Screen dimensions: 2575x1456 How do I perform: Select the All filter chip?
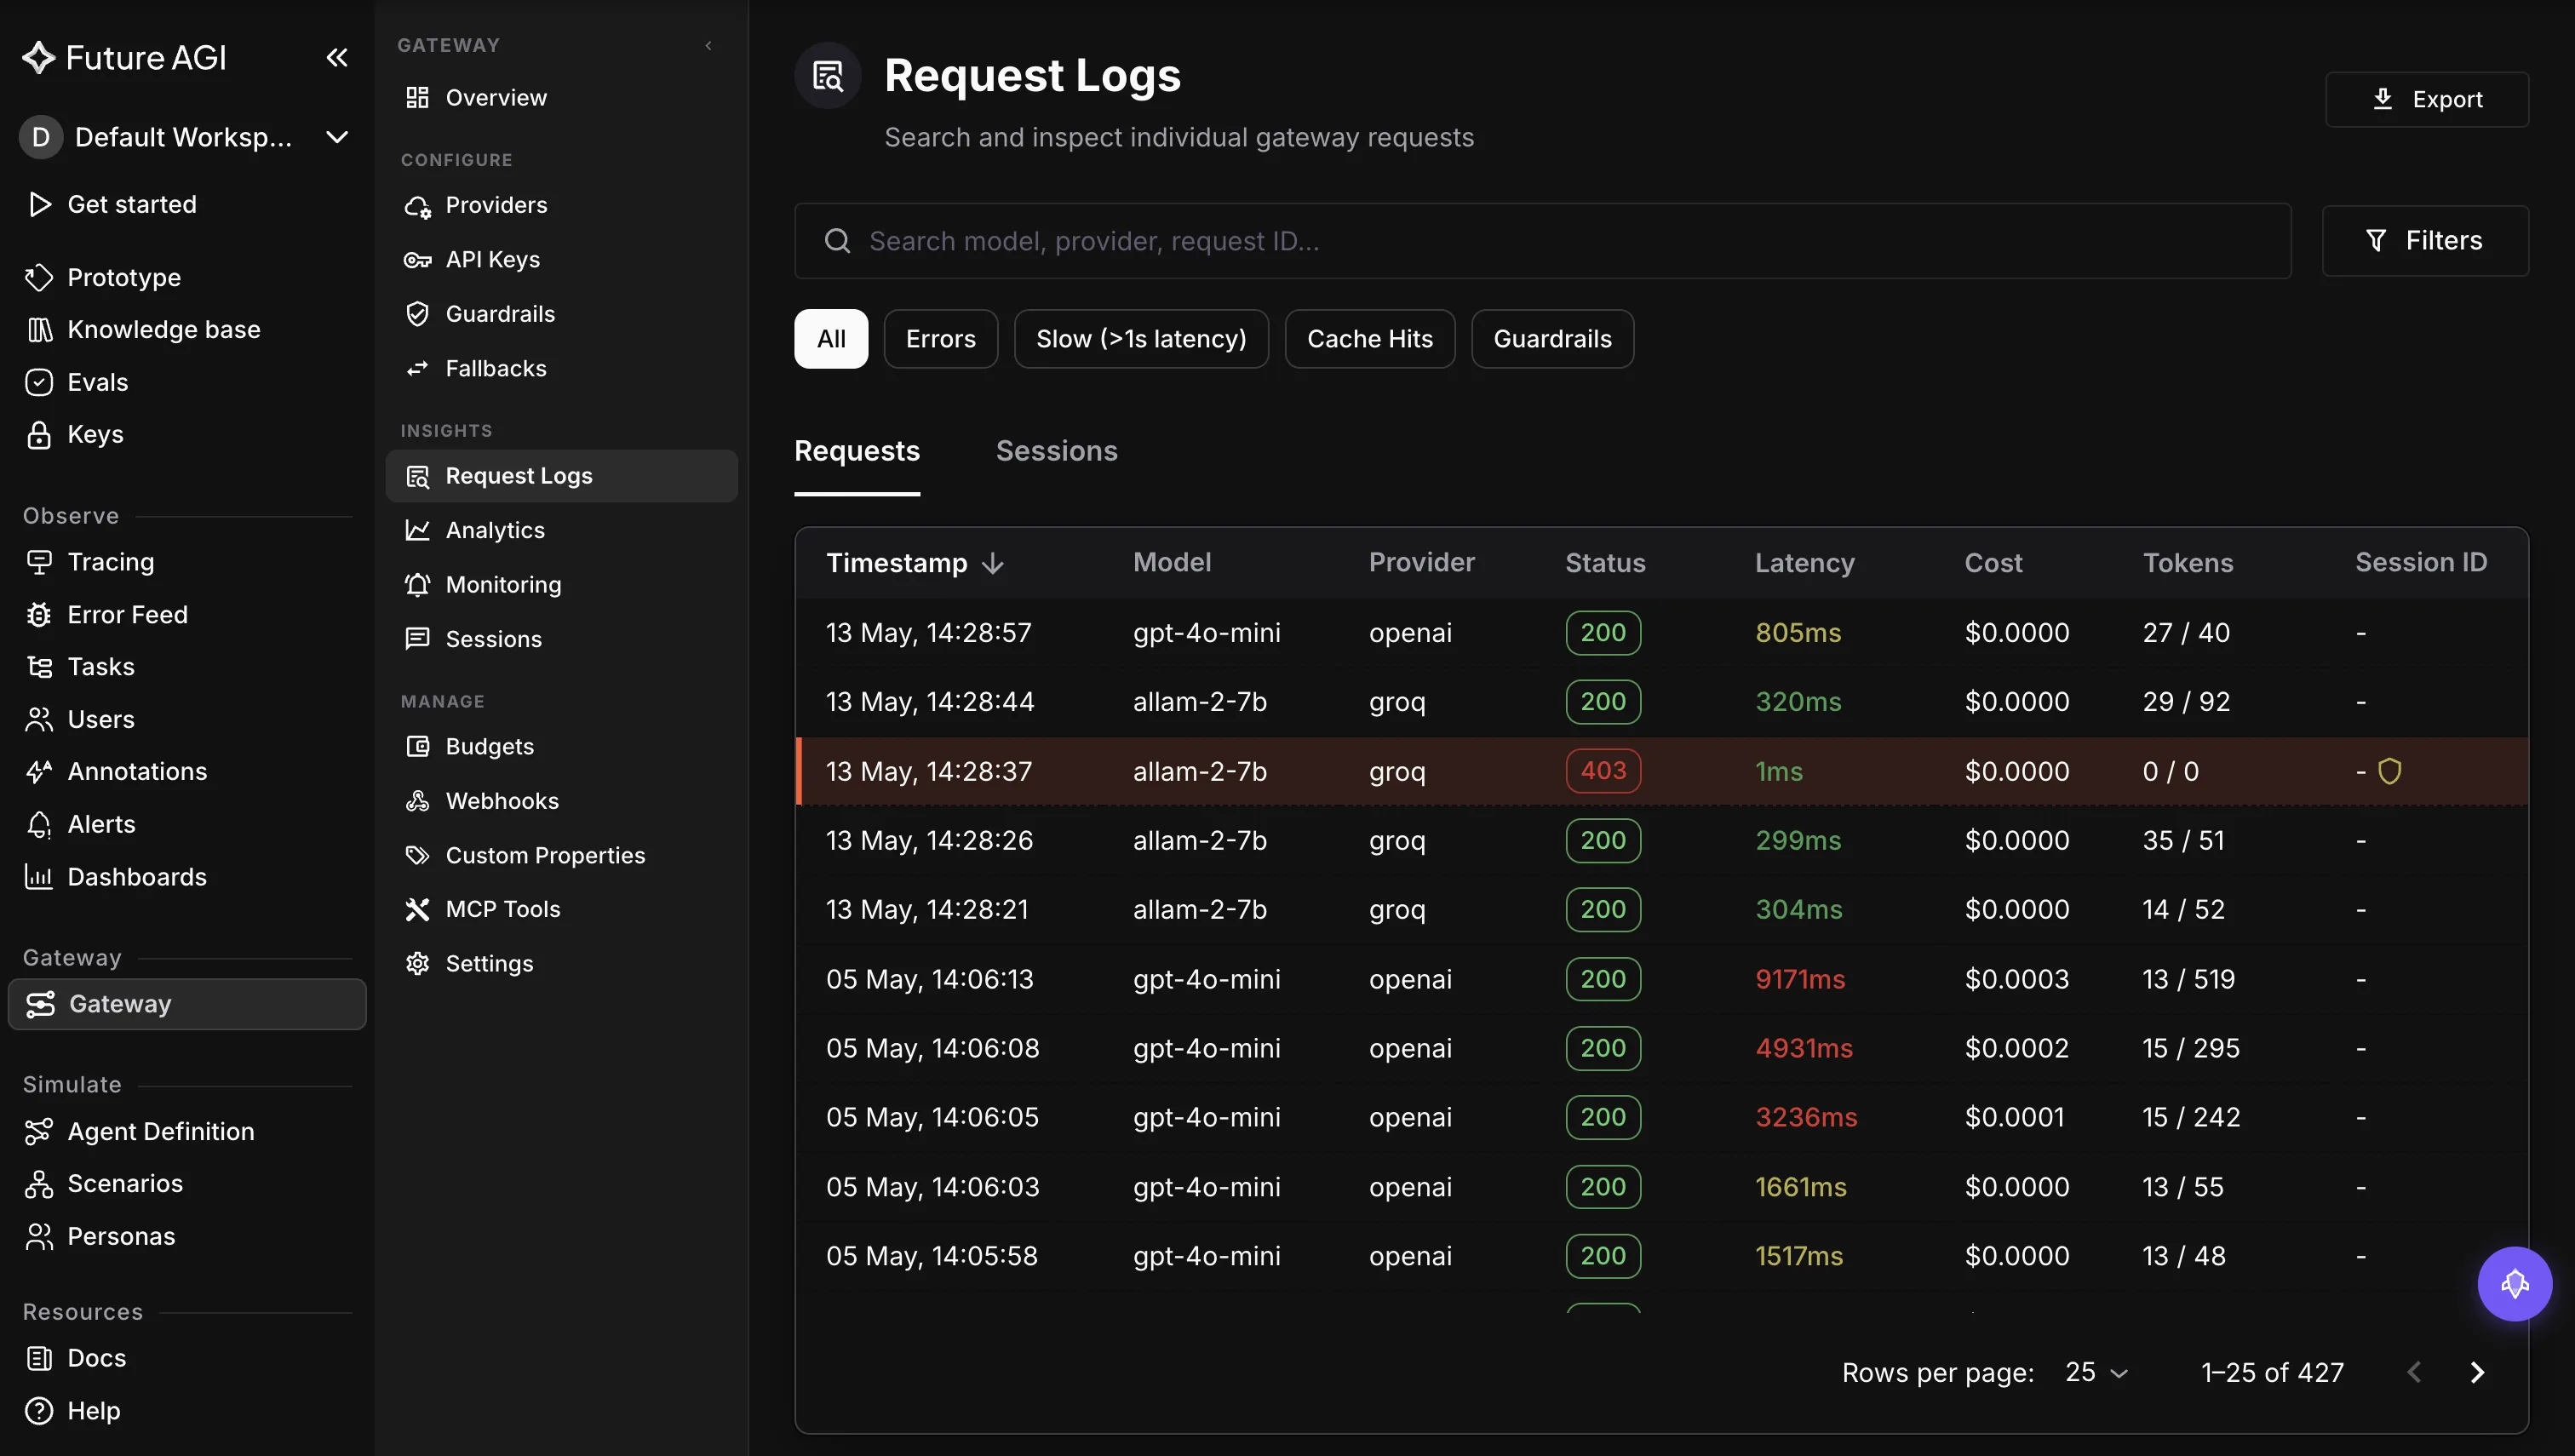pos(831,339)
